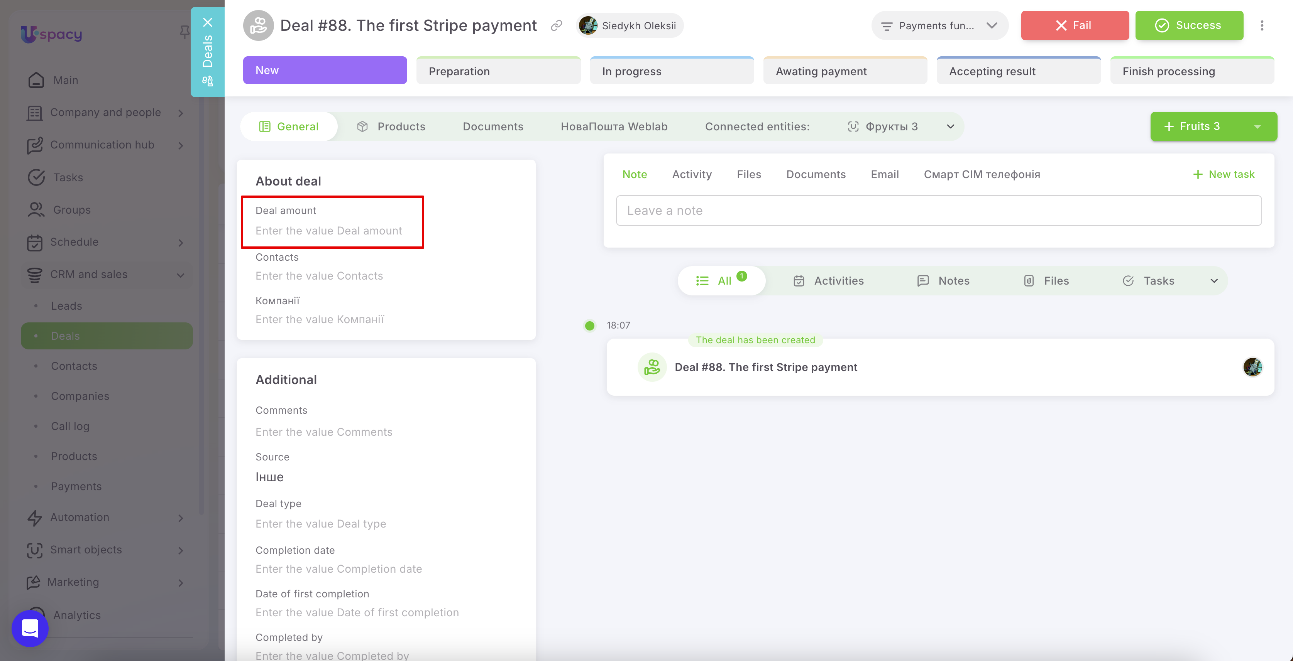Image resolution: width=1293 pixels, height=661 pixels.
Task: Mark the deal as Fail
Action: point(1075,25)
